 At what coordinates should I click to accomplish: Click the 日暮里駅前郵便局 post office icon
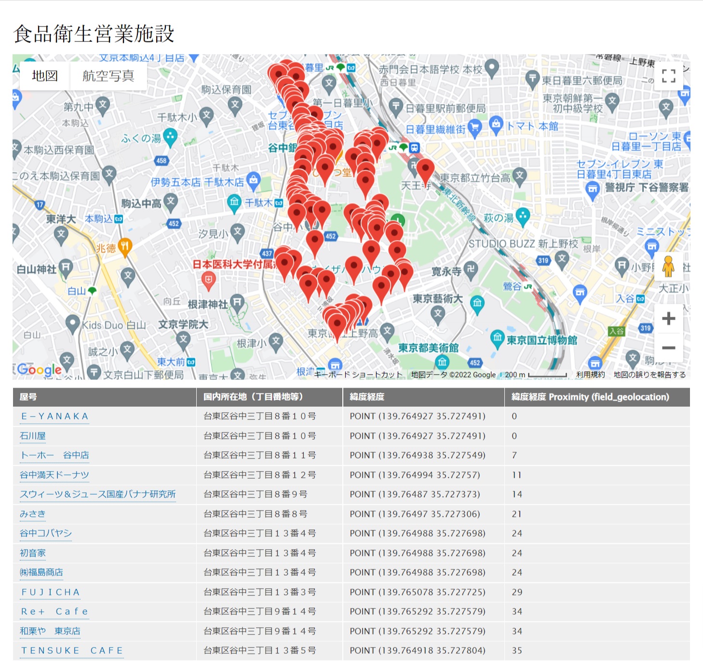tap(396, 107)
